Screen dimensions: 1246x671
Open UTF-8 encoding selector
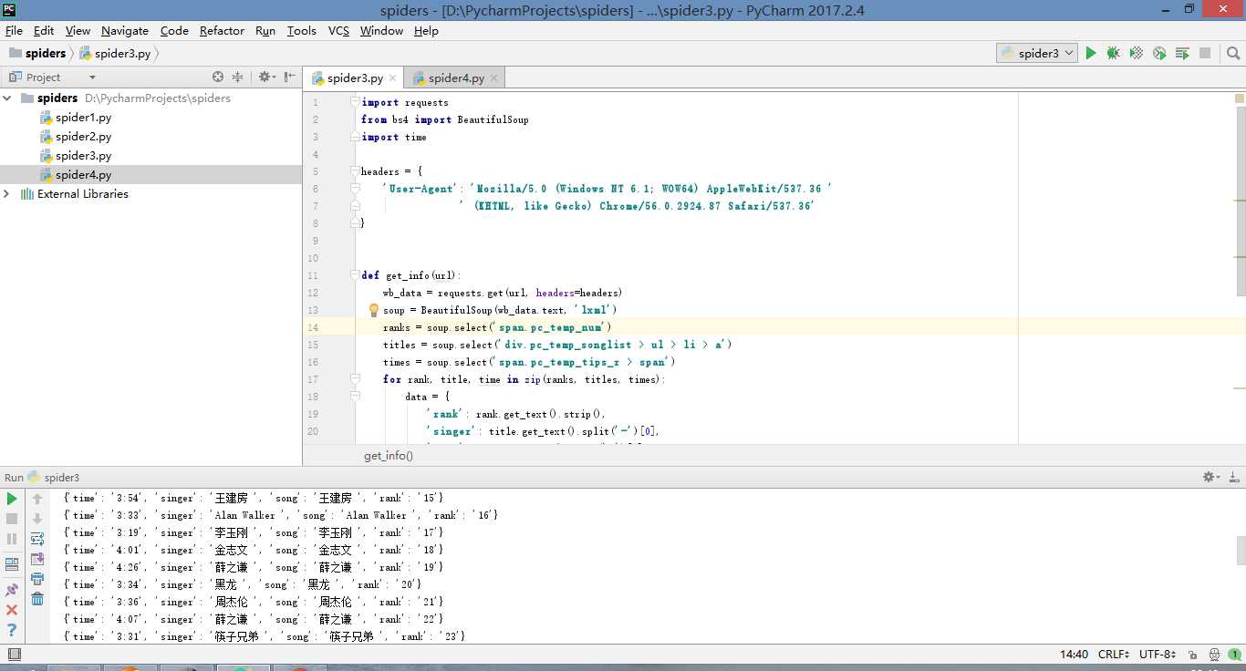tap(1158, 655)
